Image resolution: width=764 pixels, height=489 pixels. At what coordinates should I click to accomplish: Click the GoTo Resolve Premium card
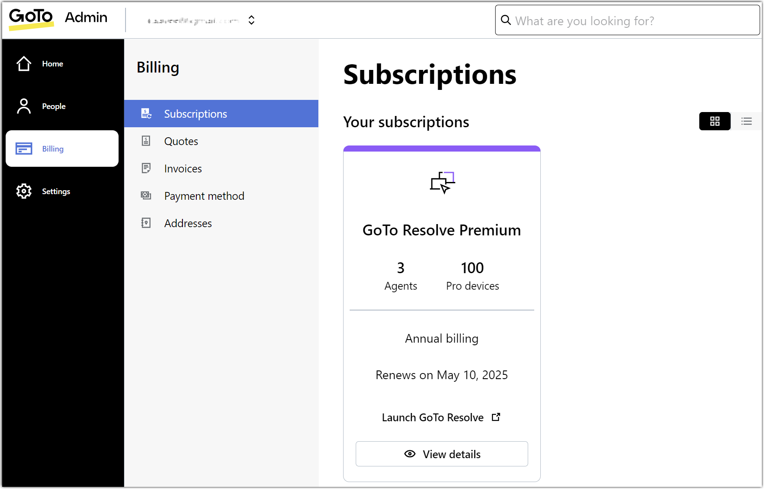tap(442, 230)
